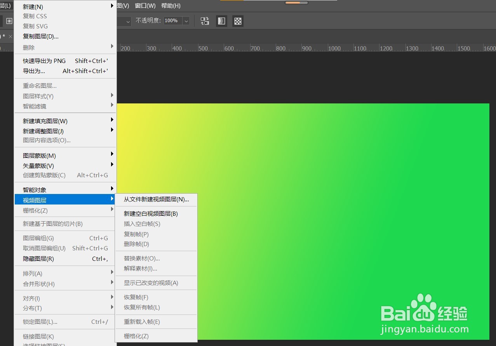Choose 新建(N) in the Layer menu
This screenshot has height=346, width=496.
(65, 7)
